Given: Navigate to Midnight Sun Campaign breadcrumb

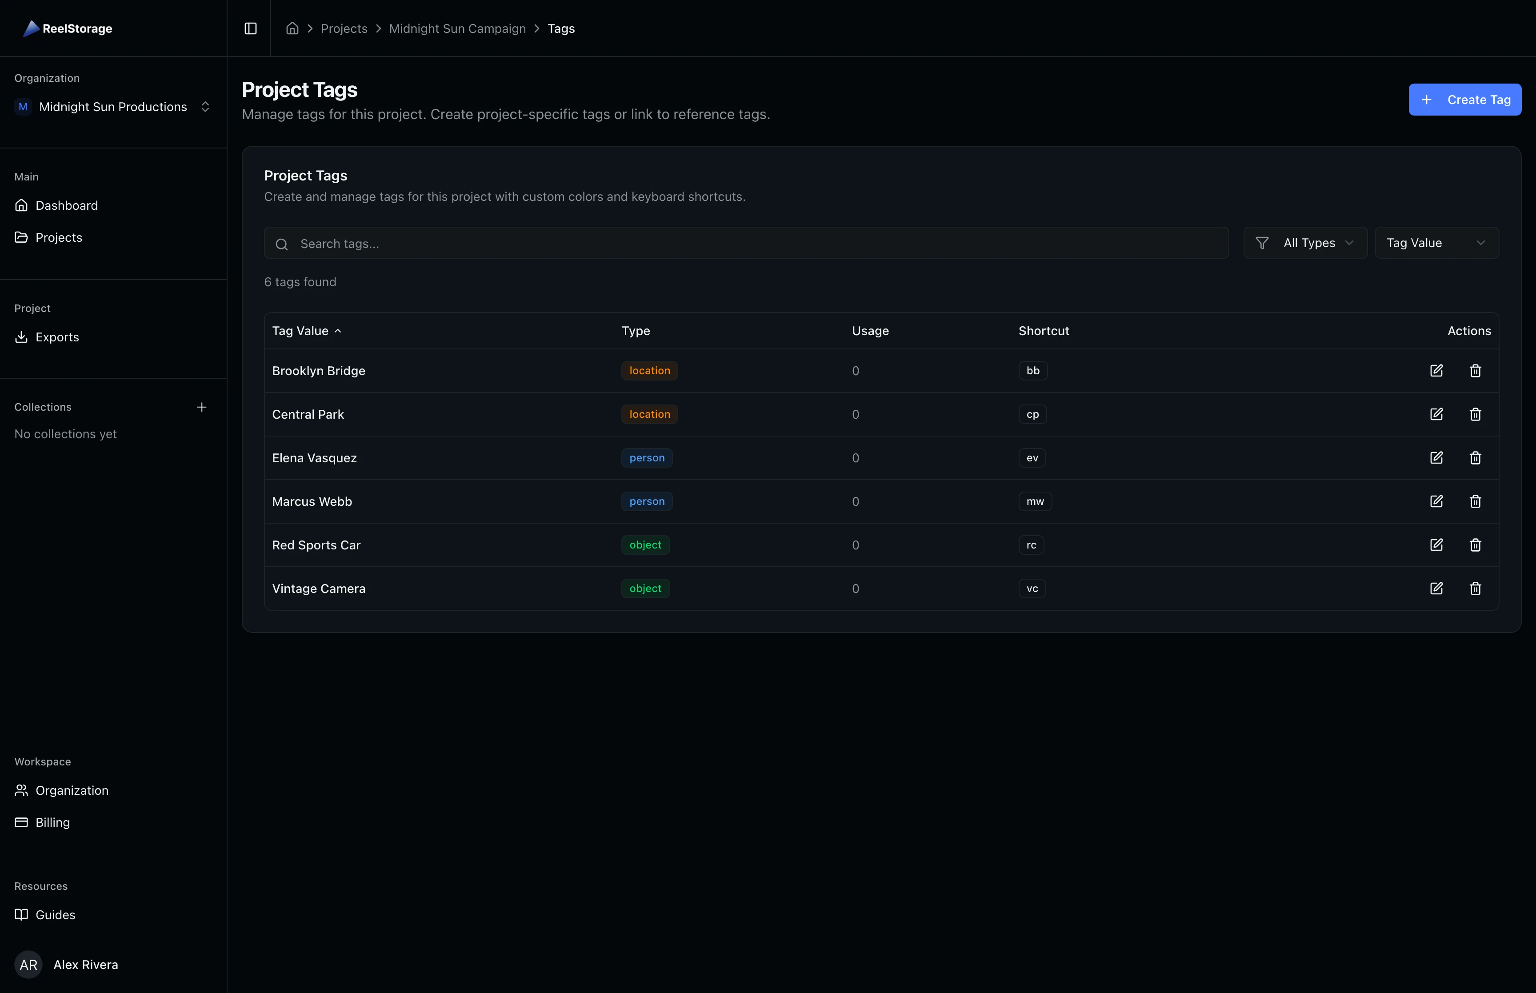Looking at the screenshot, I should click(457, 28).
